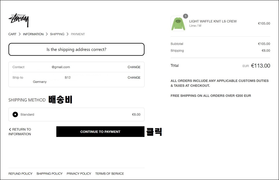The width and height of the screenshot is (279, 180).
Task: Click the @gmail.com contact text
Action: [61, 67]
